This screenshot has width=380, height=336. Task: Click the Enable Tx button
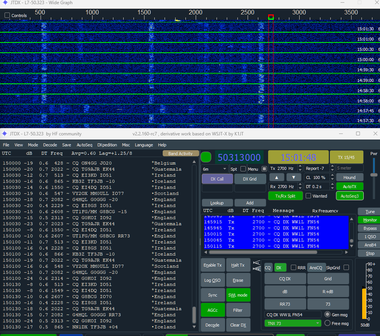[213, 265]
